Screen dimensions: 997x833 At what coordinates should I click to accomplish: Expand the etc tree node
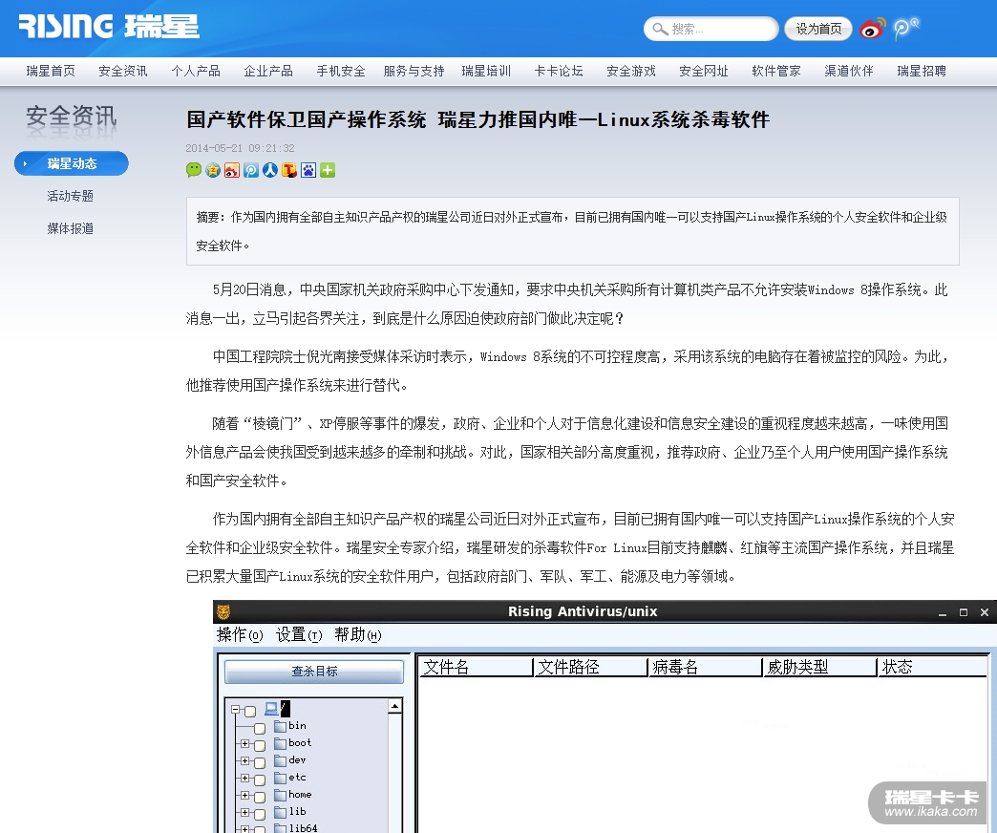pyautogui.click(x=244, y=778)
